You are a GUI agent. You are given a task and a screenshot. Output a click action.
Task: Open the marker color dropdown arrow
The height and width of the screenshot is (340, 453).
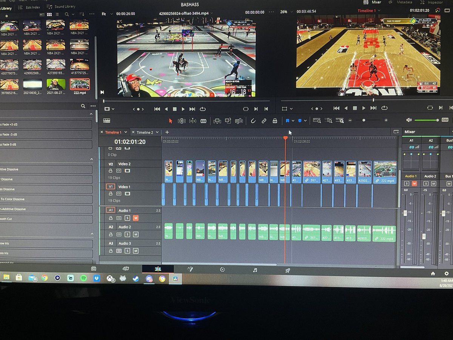[305, 121]
